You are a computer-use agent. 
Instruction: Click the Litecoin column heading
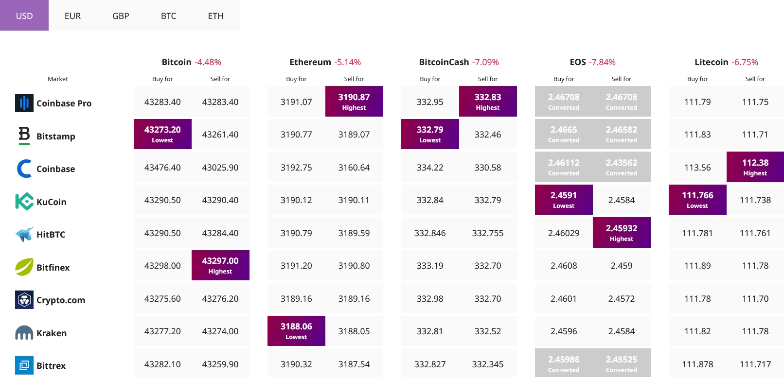(712, 62)
